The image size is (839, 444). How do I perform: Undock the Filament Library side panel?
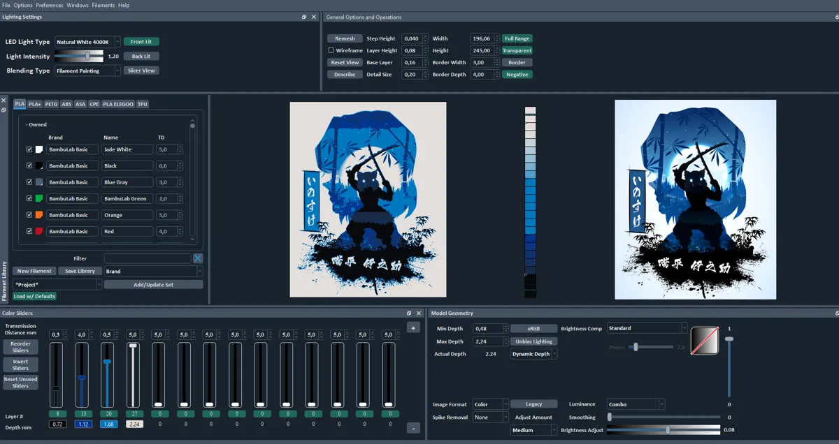pyautogui.click(x=3, y=110)
